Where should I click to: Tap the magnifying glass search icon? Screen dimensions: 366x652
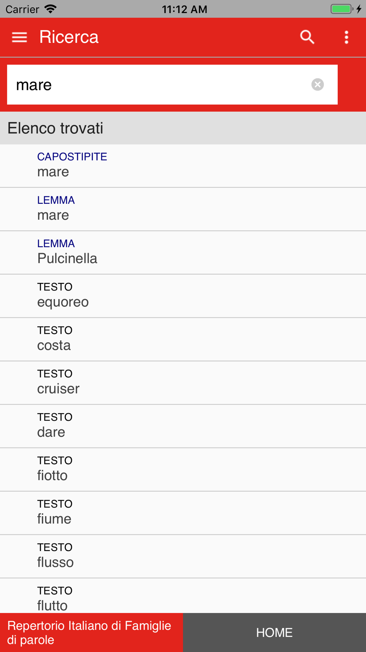[x=307, y=37]
